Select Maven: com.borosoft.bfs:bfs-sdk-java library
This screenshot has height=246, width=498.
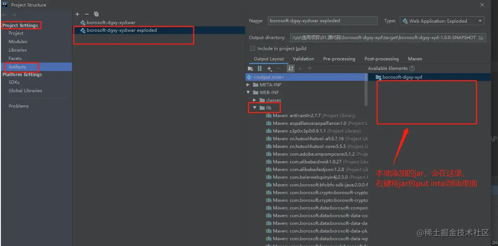317,185
